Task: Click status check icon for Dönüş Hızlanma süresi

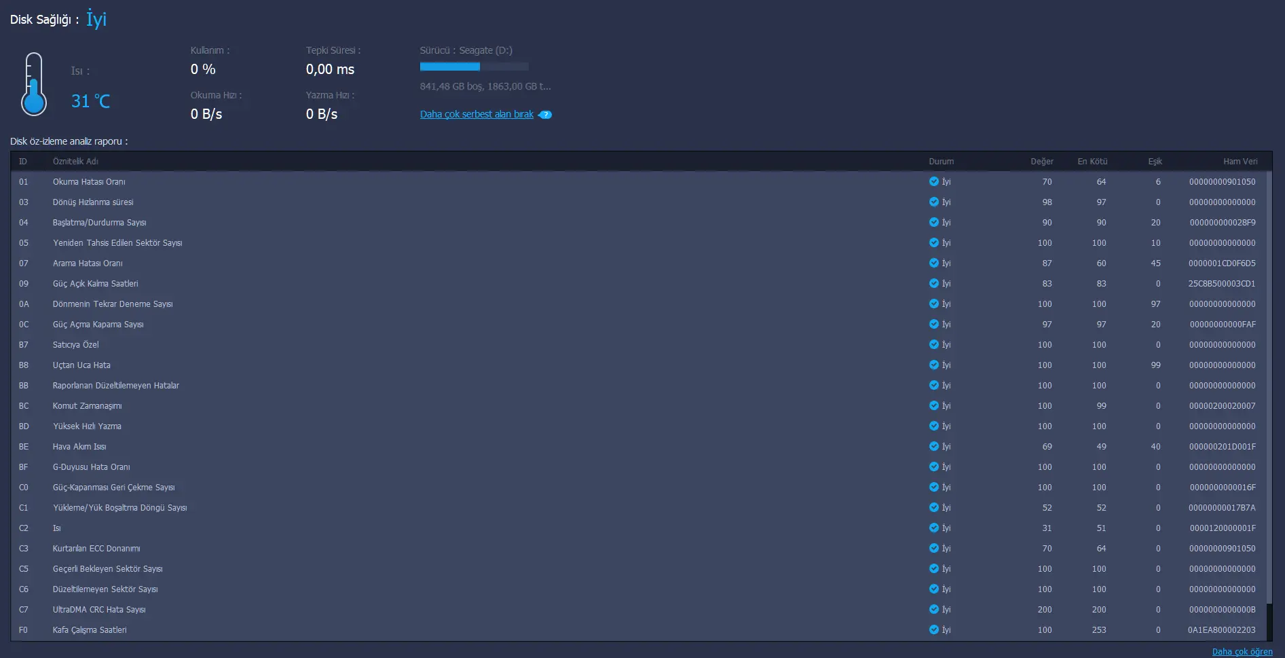Action: click(x=934, y=202)
